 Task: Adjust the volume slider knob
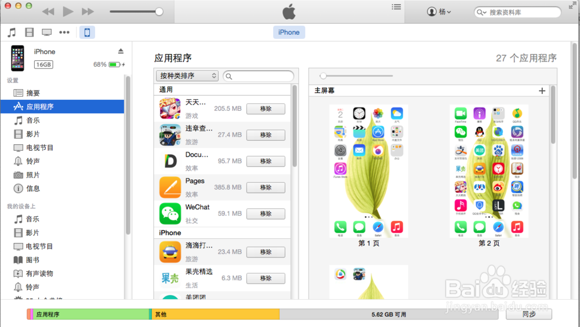point(159,12)
